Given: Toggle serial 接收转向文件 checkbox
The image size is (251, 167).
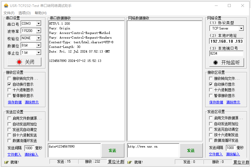Looking at the screenshot, I should [9, 78].
